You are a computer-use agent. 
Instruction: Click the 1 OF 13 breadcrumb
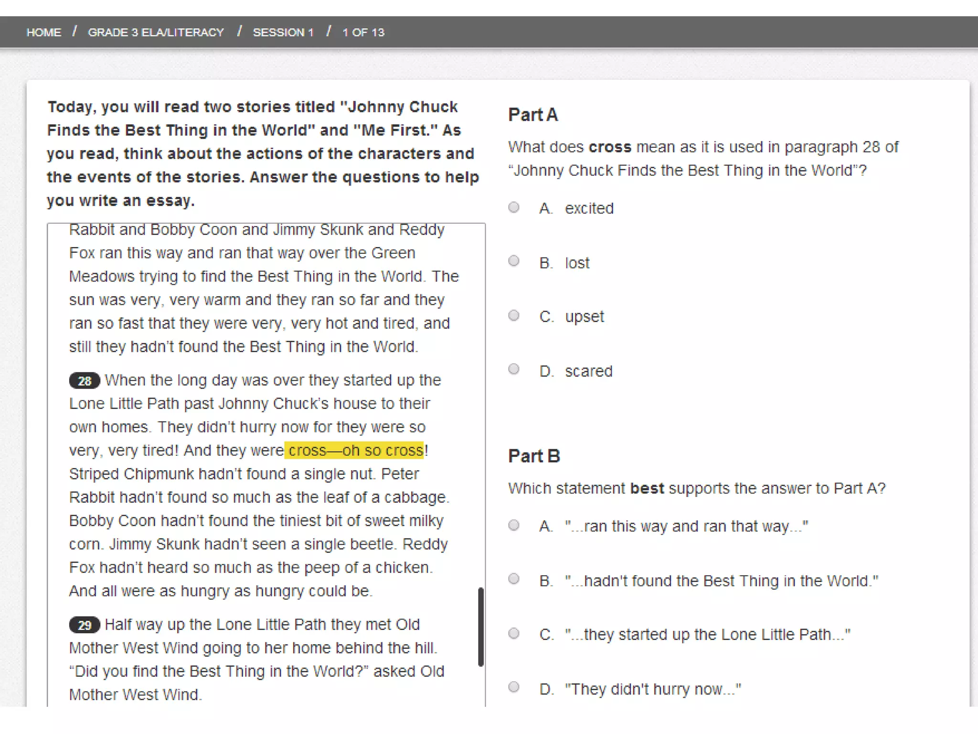point(363,32)
